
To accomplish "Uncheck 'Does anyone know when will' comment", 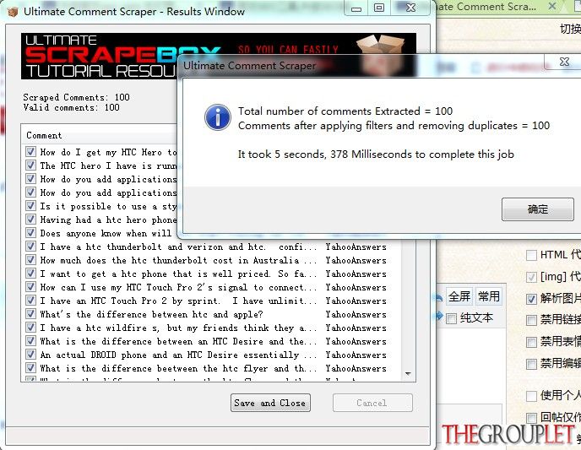I will [x=30, y=232].
